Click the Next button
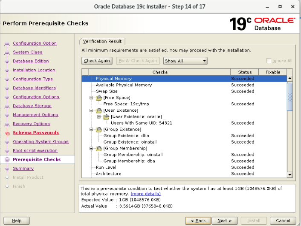The image size is (301, 226). tap(225, 220)
